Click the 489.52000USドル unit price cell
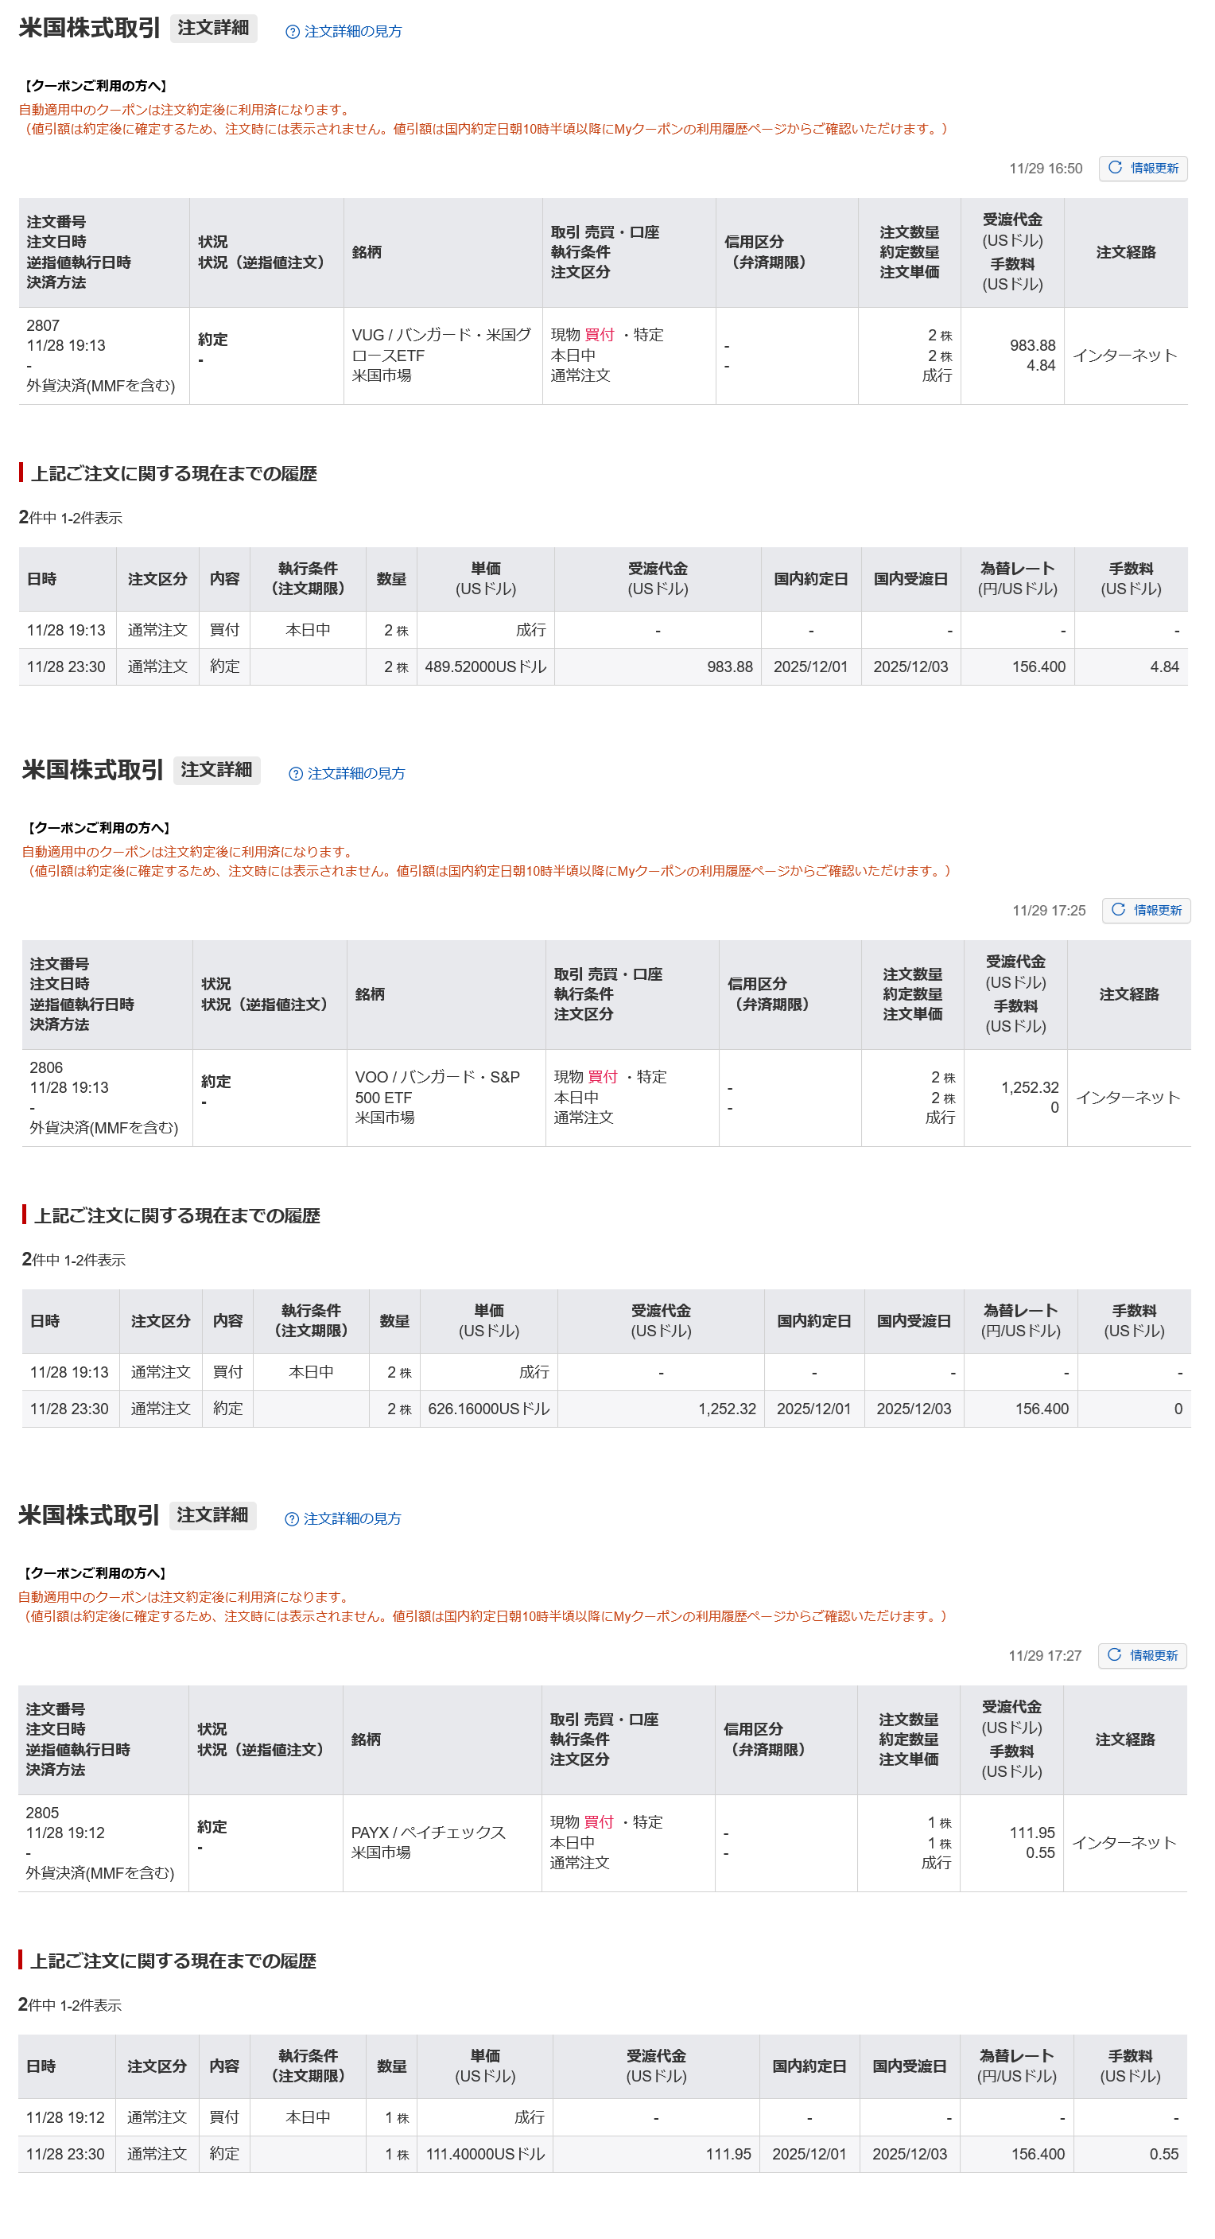The image size is (1215, 2239). click(485, 667)
